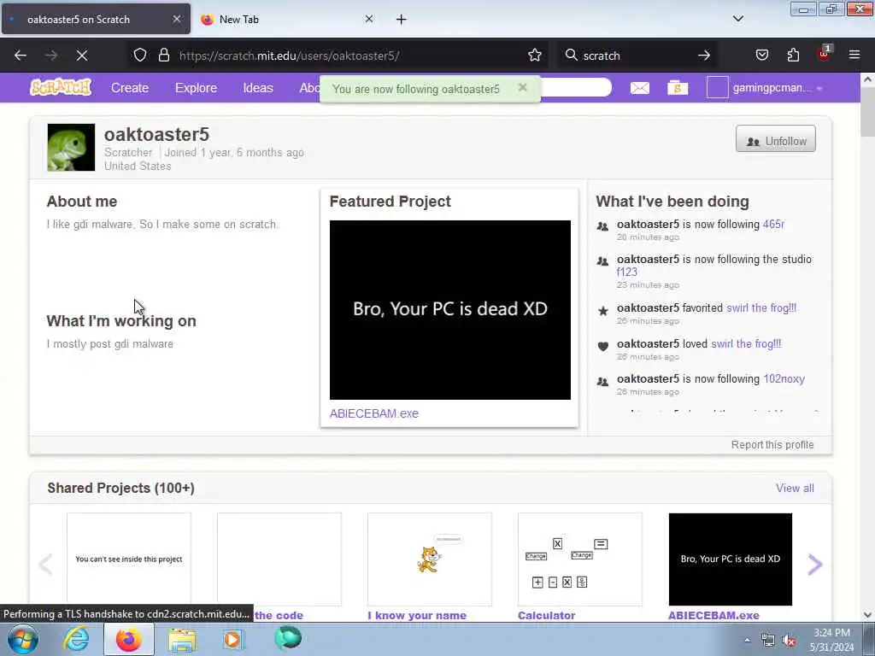
Task: List all tabs dropdown arrow
Action: [737, 19]
